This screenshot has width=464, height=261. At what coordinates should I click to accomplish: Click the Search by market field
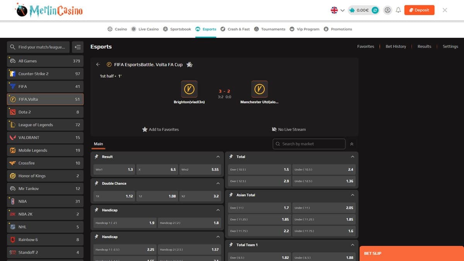point(309,144)
